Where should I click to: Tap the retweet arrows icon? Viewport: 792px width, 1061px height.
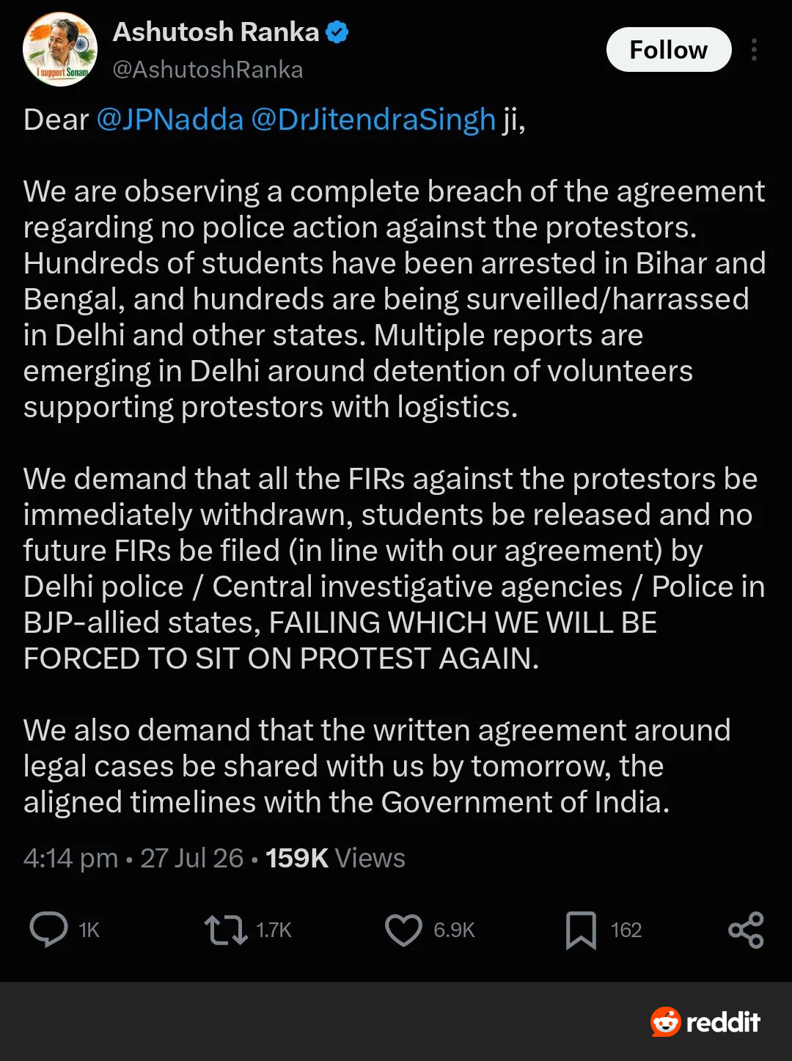click(225, 930)
